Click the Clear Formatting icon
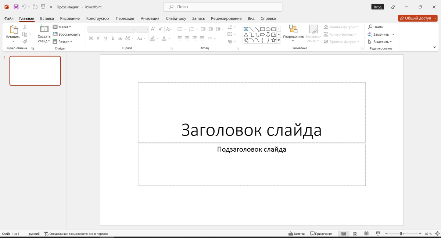 click(x=168, y=29)
